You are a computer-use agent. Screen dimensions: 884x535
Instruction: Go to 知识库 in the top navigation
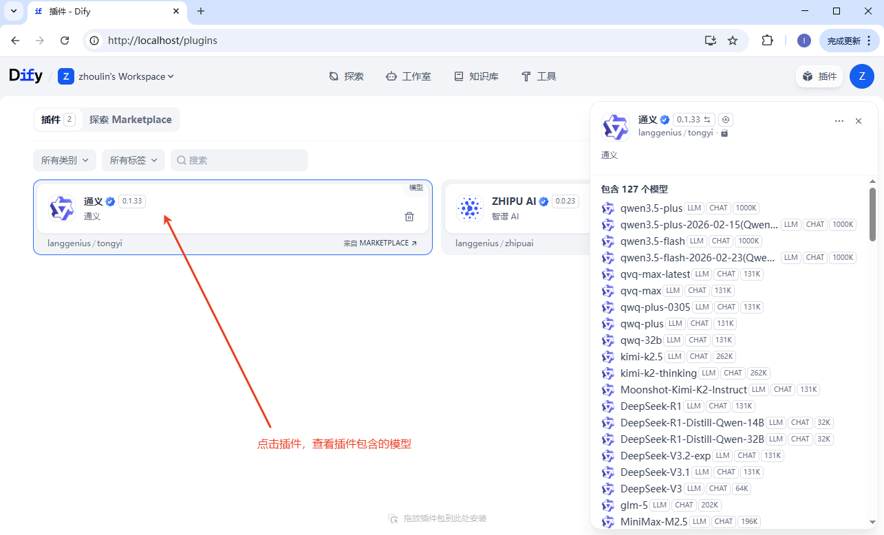coord(476,76)
